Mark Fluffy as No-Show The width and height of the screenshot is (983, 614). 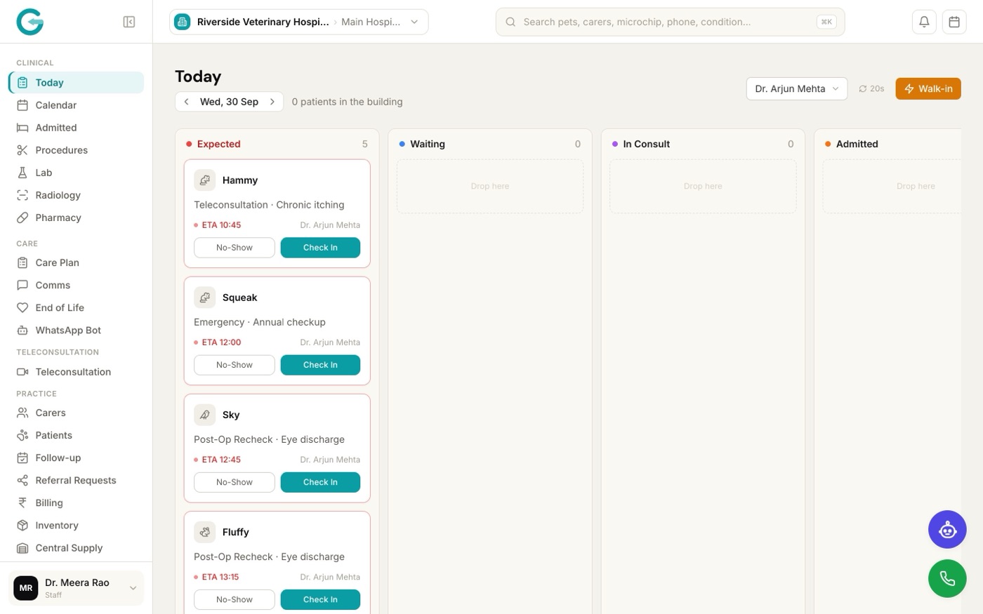(x=235, y=599)
